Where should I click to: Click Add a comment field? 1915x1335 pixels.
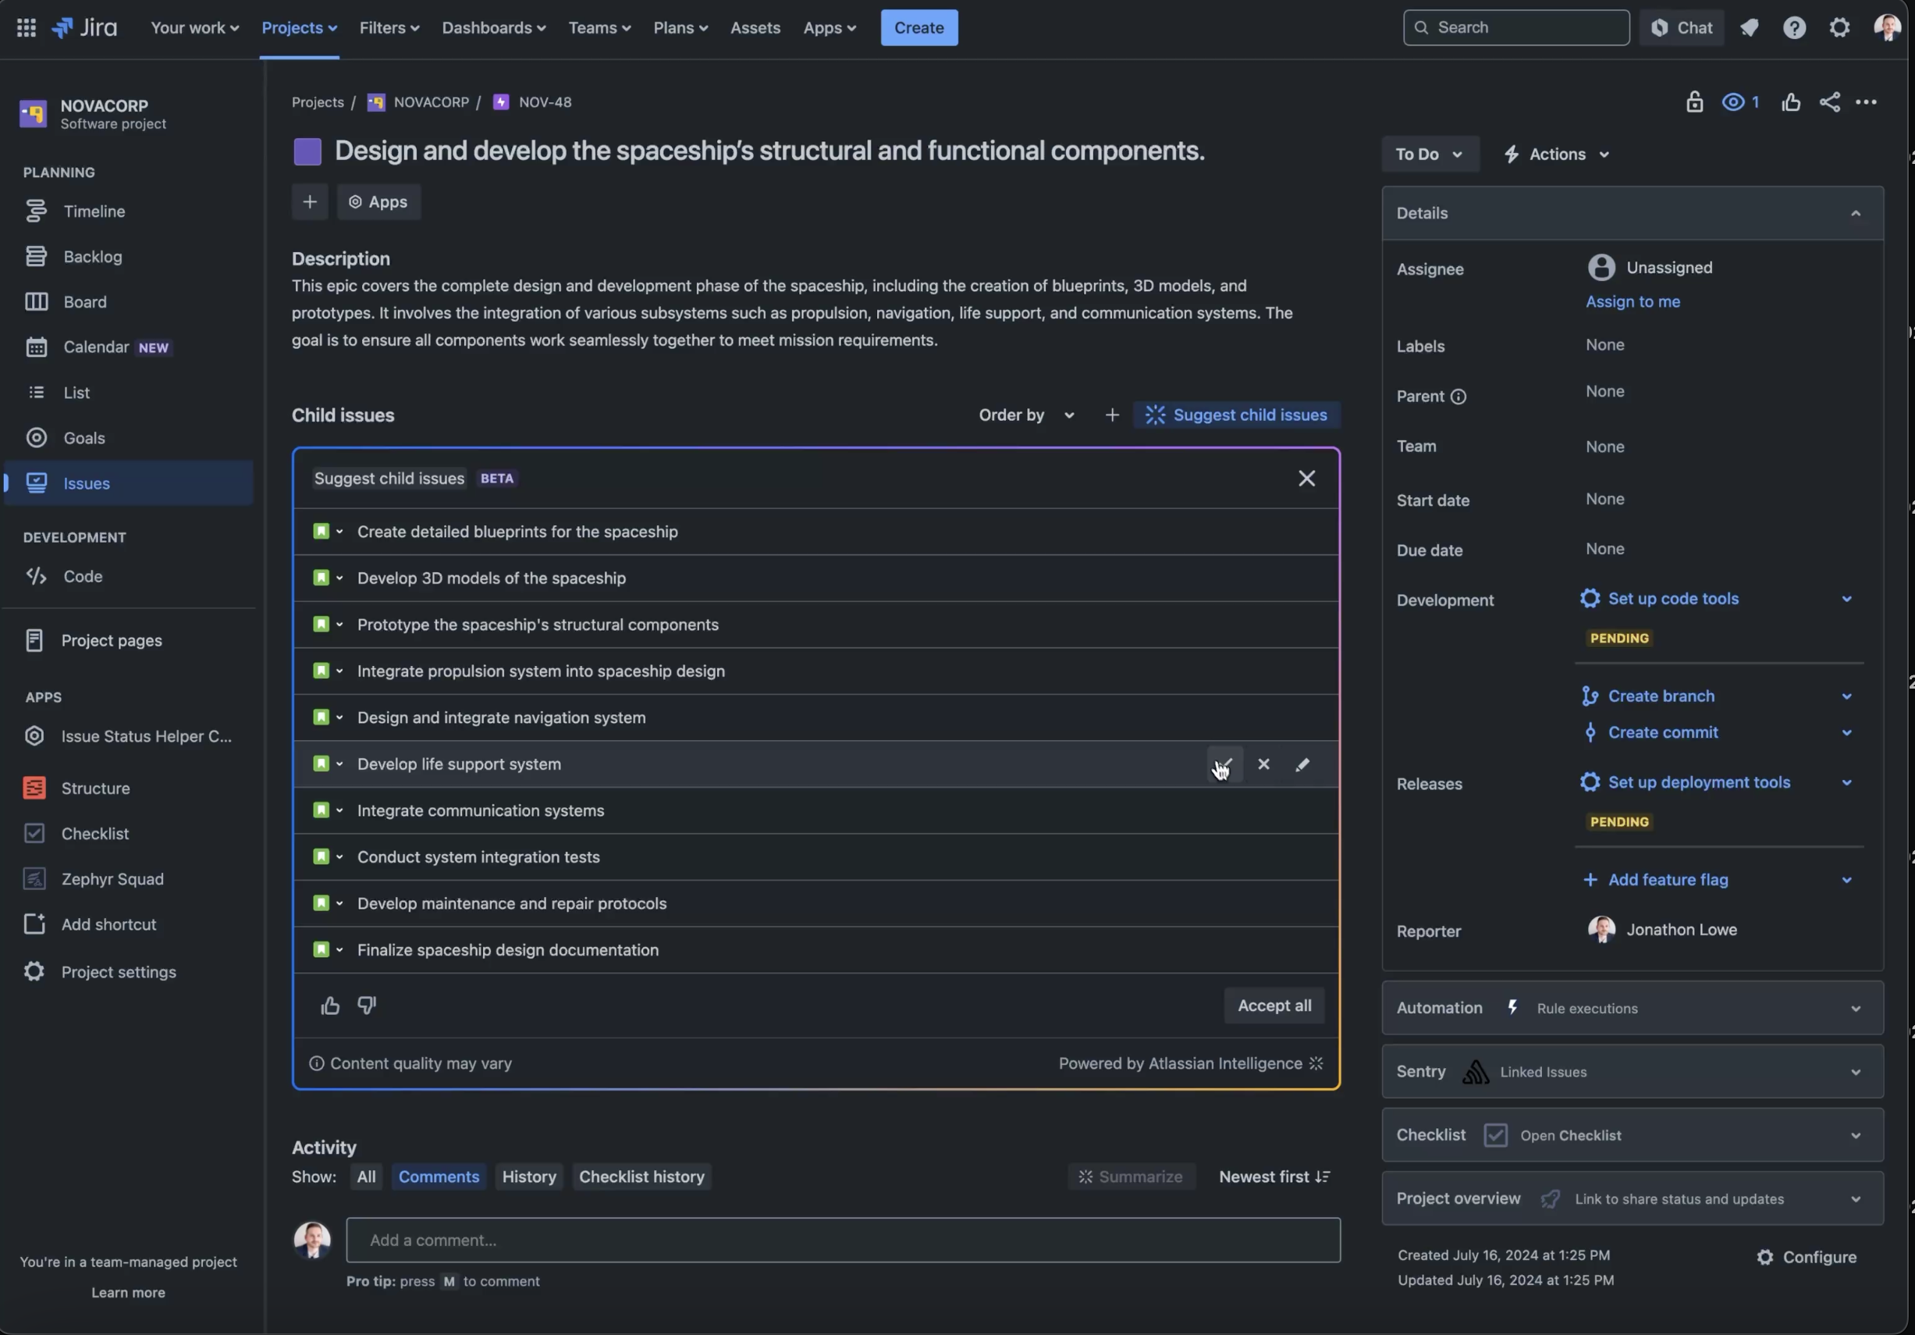[844, 1240]
